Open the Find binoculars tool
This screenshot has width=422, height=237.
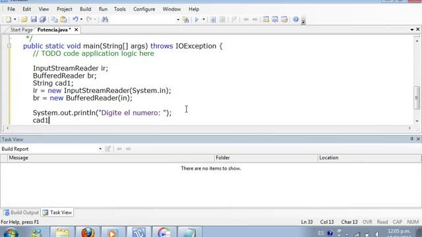[x=105, y=19]
